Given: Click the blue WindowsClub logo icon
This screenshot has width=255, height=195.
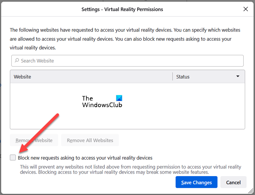Looking at the screenshot, I should [x=119, y=98].
